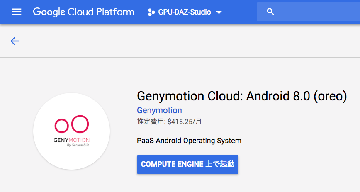Click the PaaS Android Operating System description
Image resolution: width=360 pixels, height=192 pixels.
click(189, 141)
